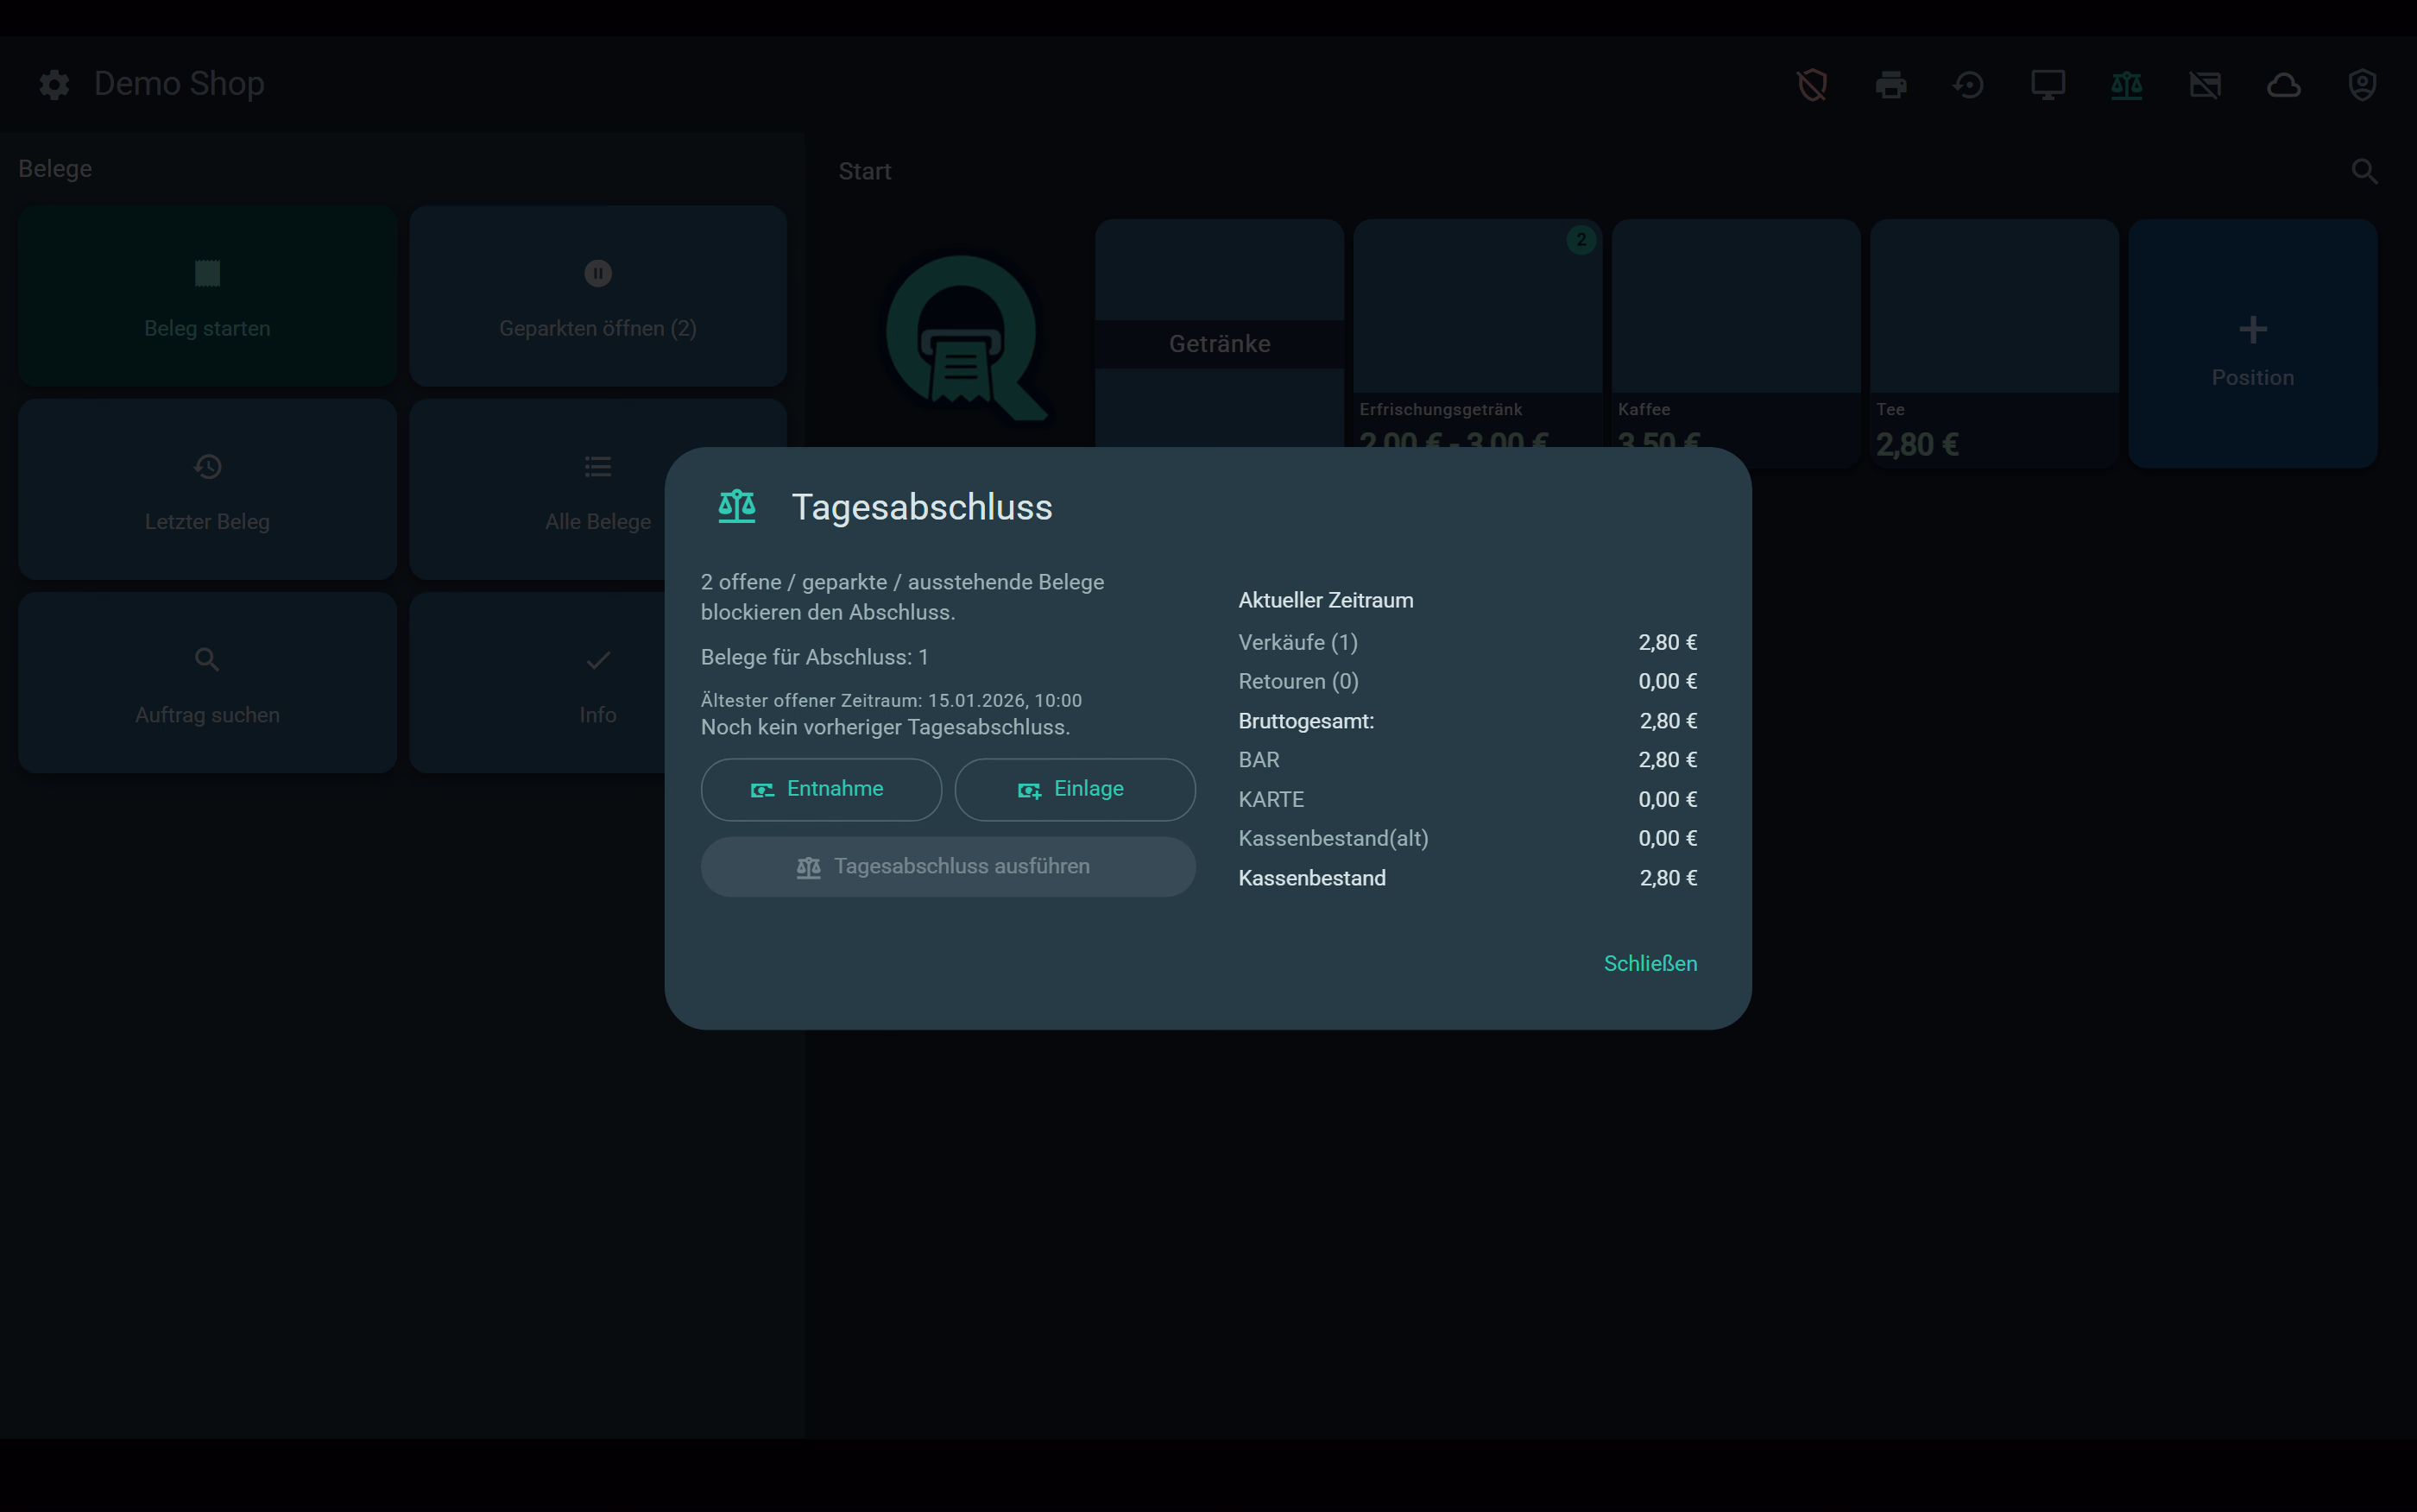This screenshot has width=2417, height=1512.
Task: Click the green balance scale header icon
Action: (2126, 85)
